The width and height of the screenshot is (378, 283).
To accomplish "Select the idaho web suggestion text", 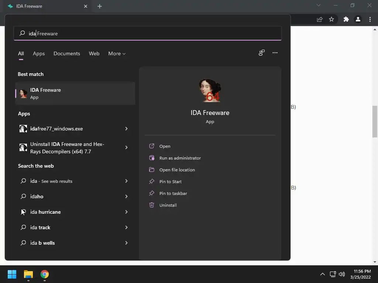I will coord(37,196).
